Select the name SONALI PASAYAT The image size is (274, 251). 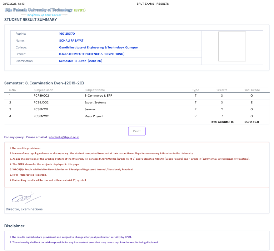71,41
